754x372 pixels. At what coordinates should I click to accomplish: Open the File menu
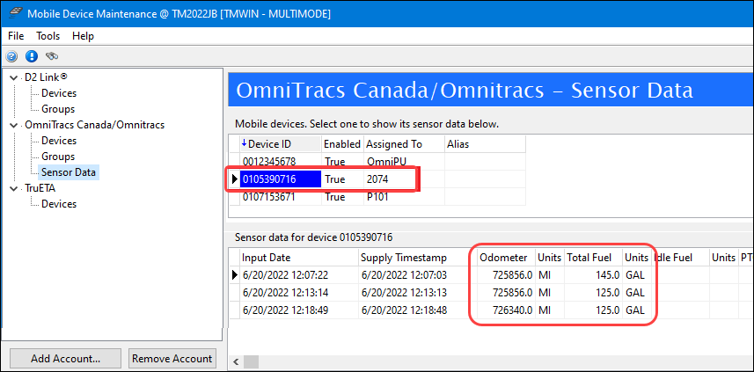coord(16,36)
